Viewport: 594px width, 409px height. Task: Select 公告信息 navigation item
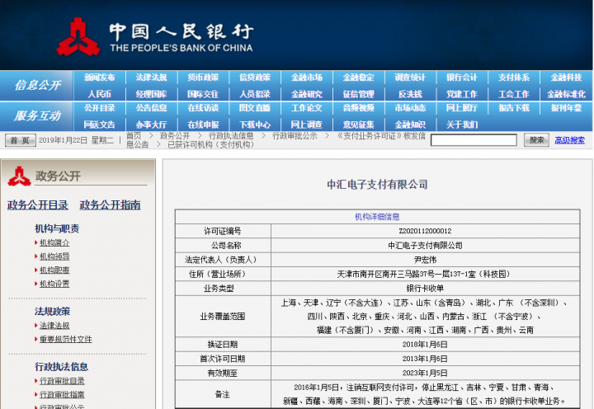point(151,108)
